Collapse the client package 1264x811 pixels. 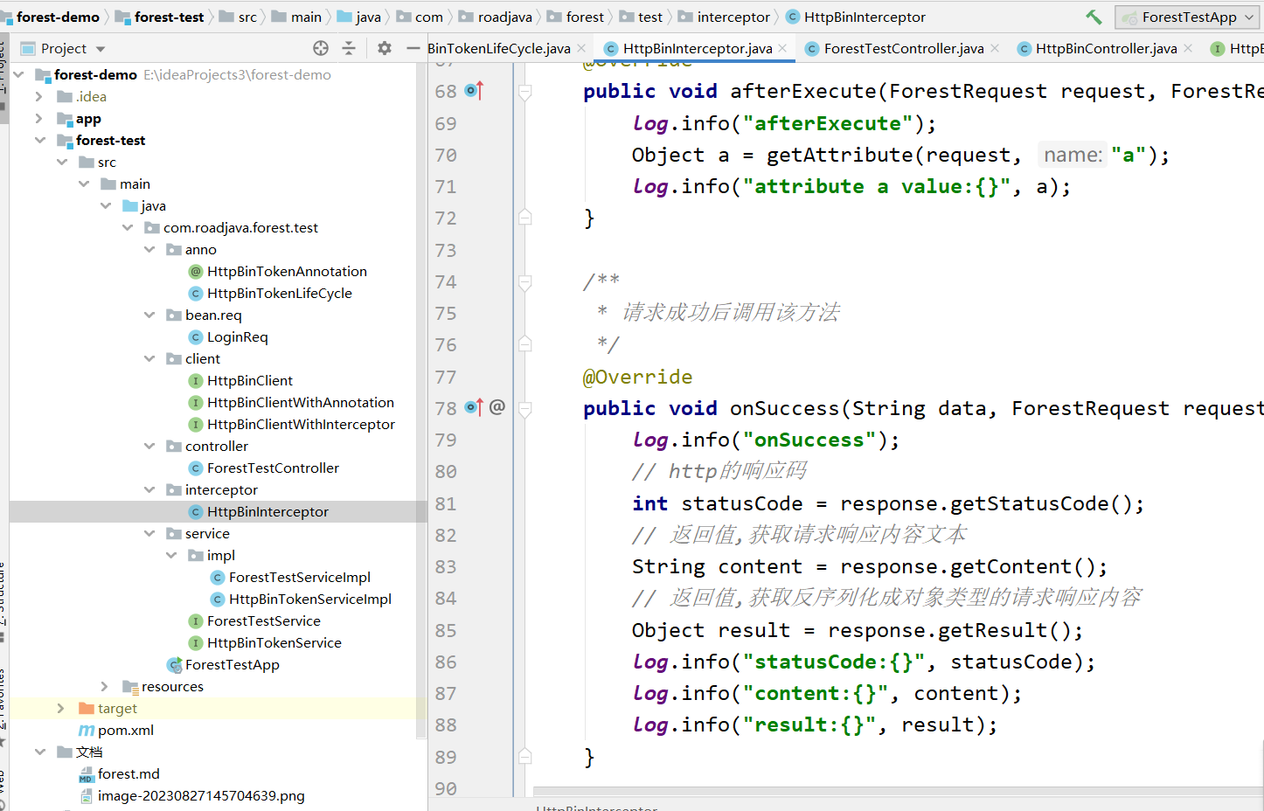[149, 358]
